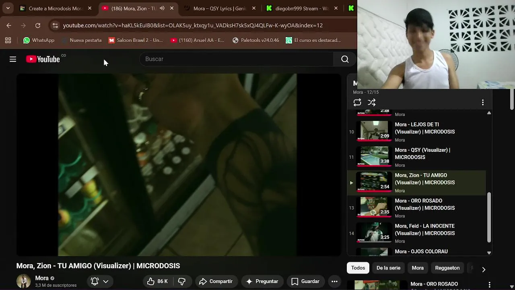This screenshot has height=290, width=515.
Task: Open the Paletools v24.0.46 bookmark
Action: (256, 40)
